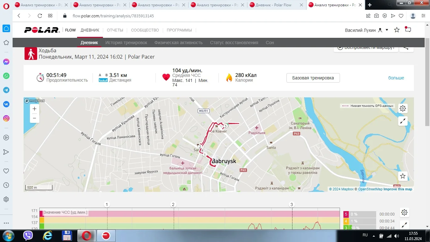
Task: Open sidebar settings gear icon
Action: pyautogui.click(x=6, y=199)
